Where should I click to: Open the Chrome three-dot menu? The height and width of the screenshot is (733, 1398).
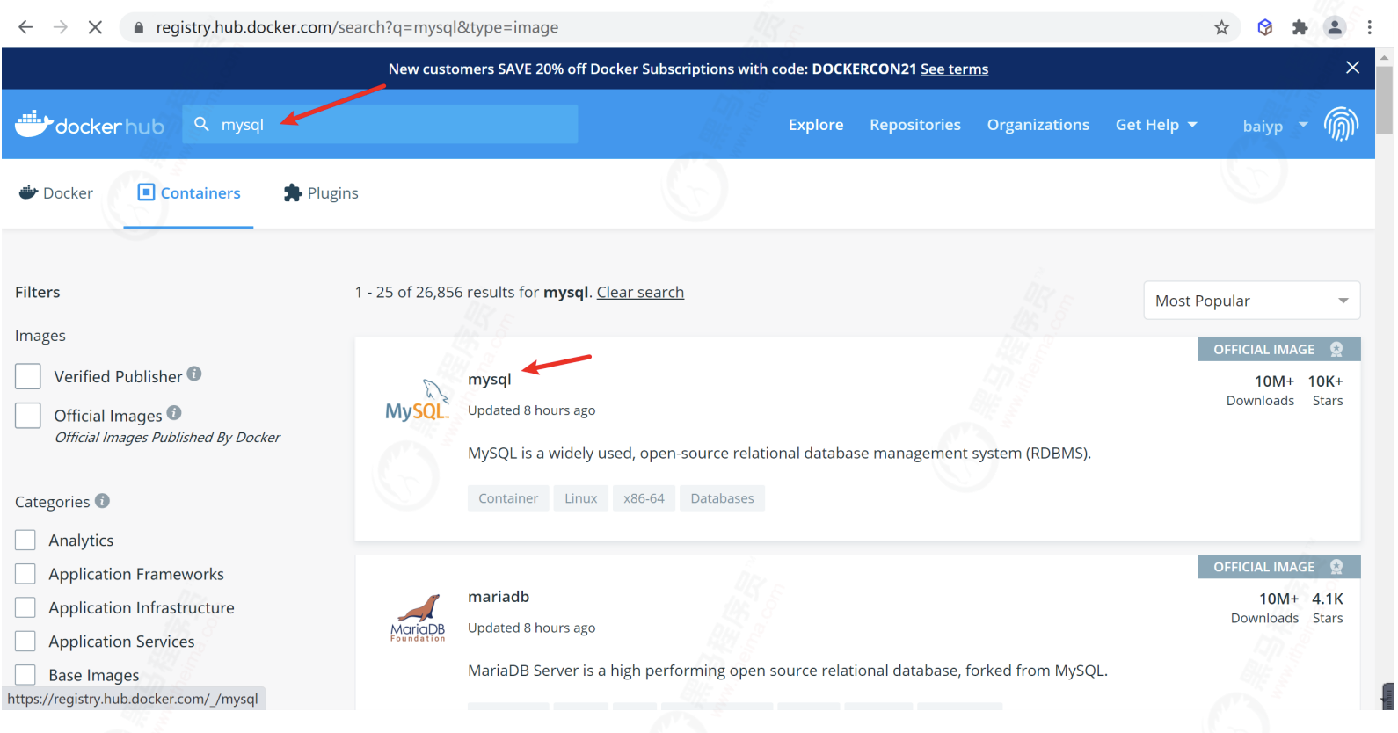click(x=1369, y=27)
